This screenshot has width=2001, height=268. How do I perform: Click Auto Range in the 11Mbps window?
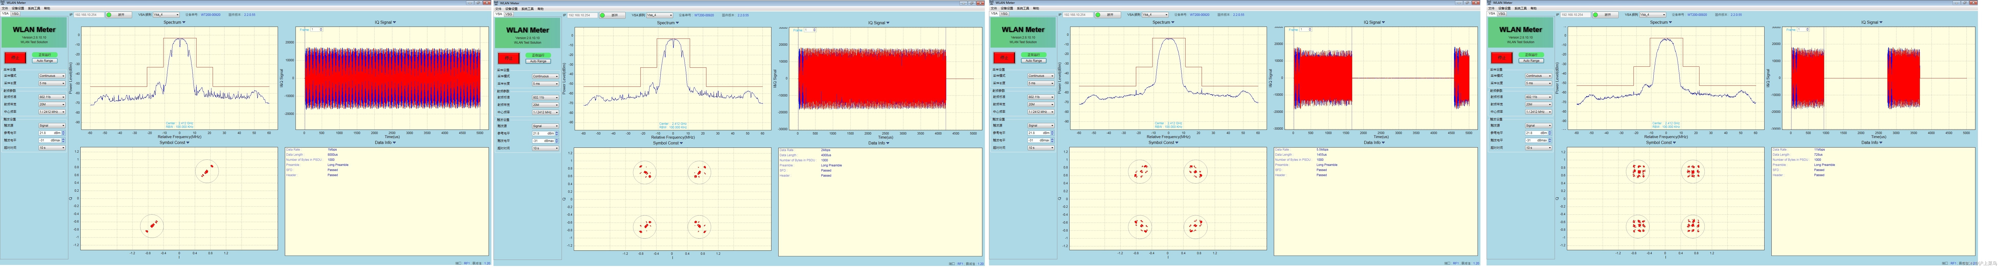tap(1531, 60)
